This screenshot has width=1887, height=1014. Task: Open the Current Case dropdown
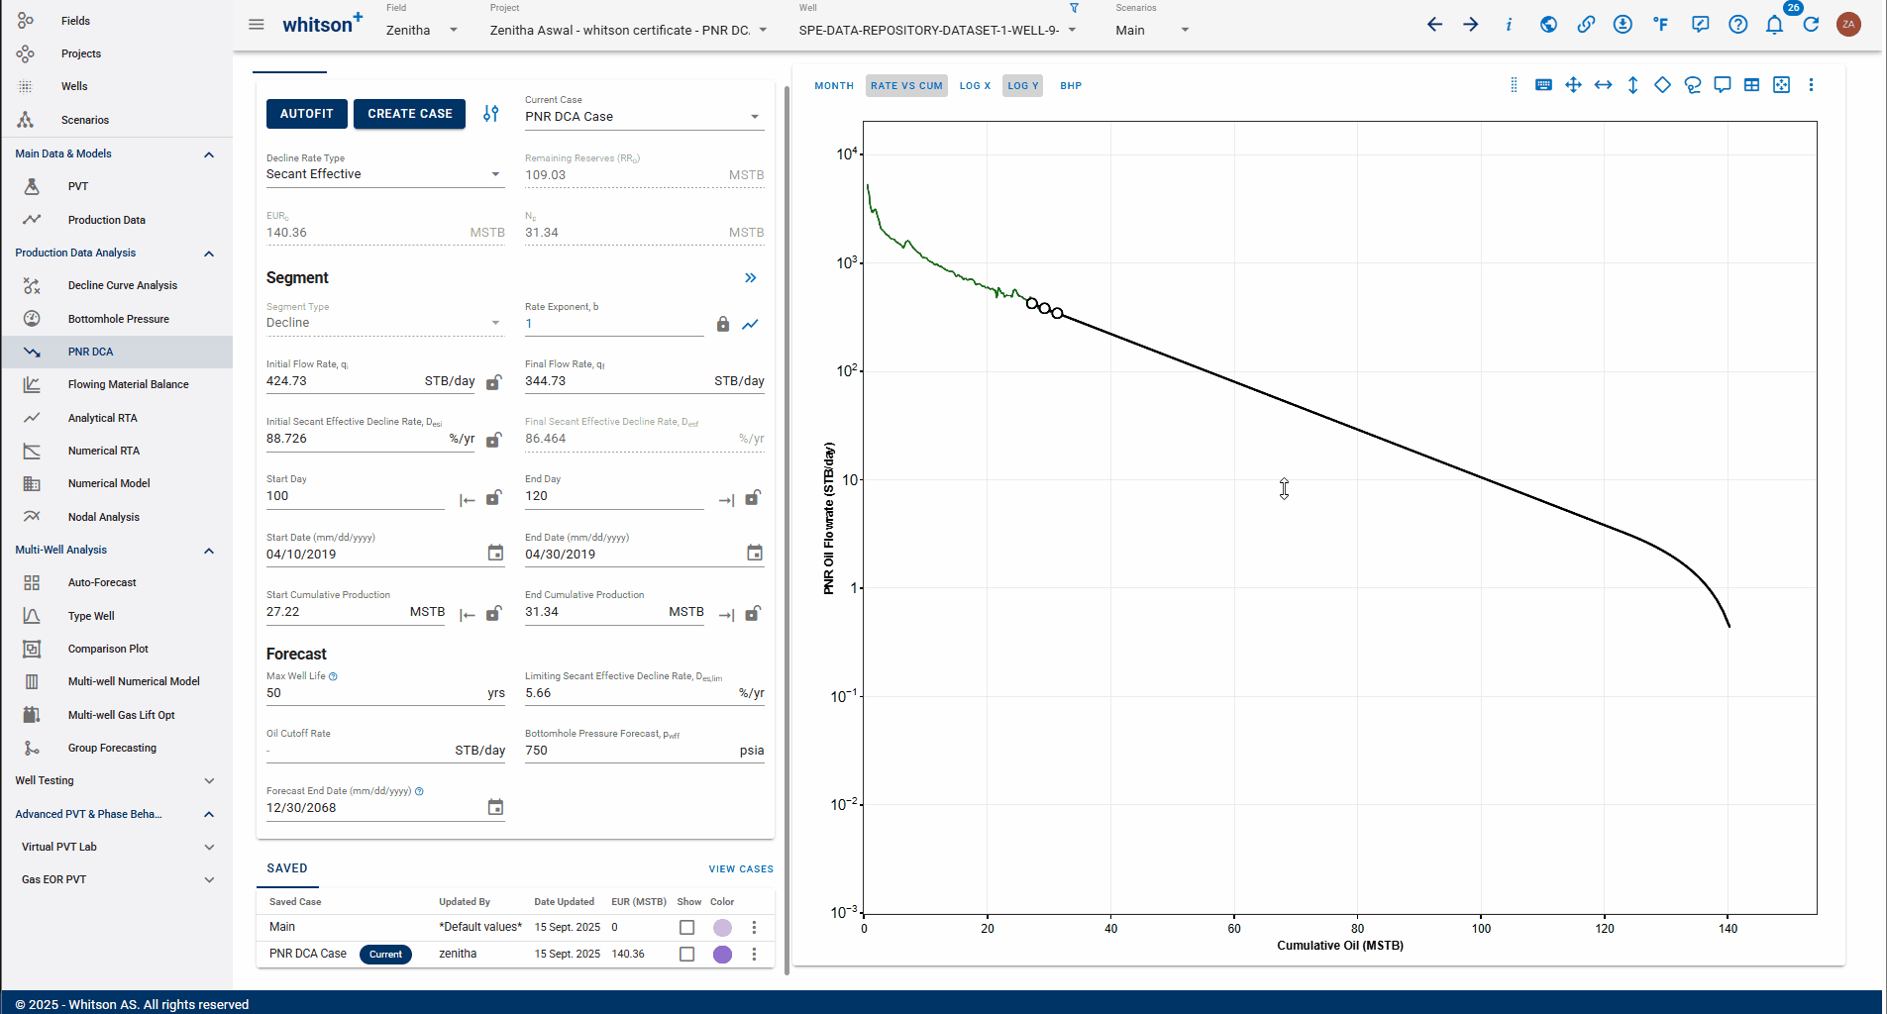click(x=643, y=117)
